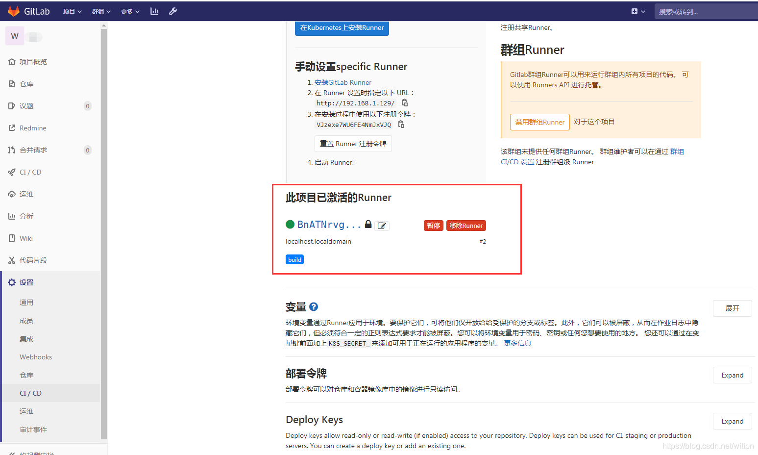This screenshot has width=758, height=455.
Task: Focus the 搜索或转到 search field
Action: (x=706, y=11)
